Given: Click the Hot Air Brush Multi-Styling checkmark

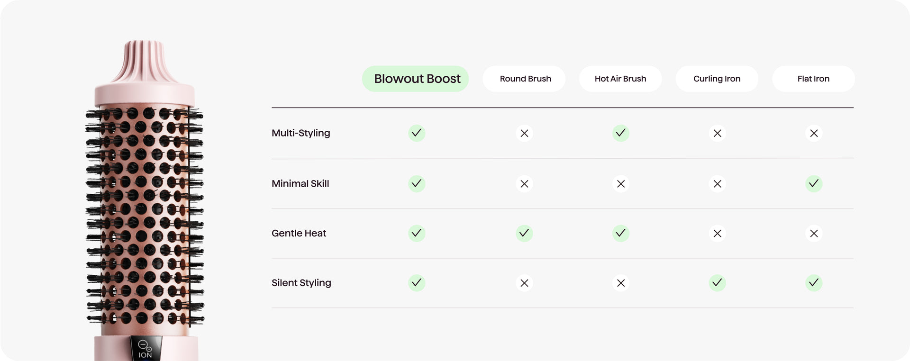Looking at the screenshot, I should point(620,133).
